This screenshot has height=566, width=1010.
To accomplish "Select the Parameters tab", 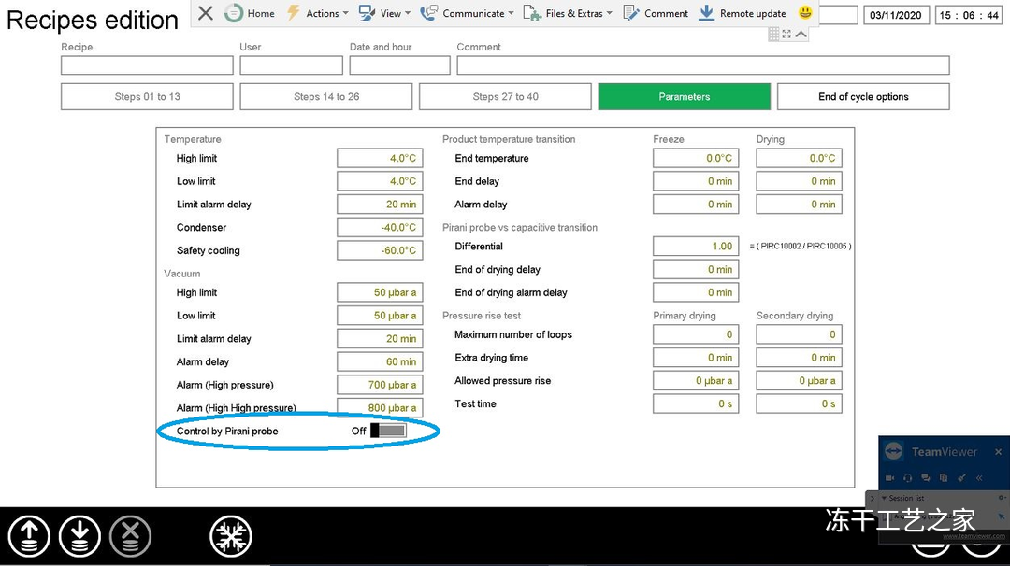I will 684,96.
